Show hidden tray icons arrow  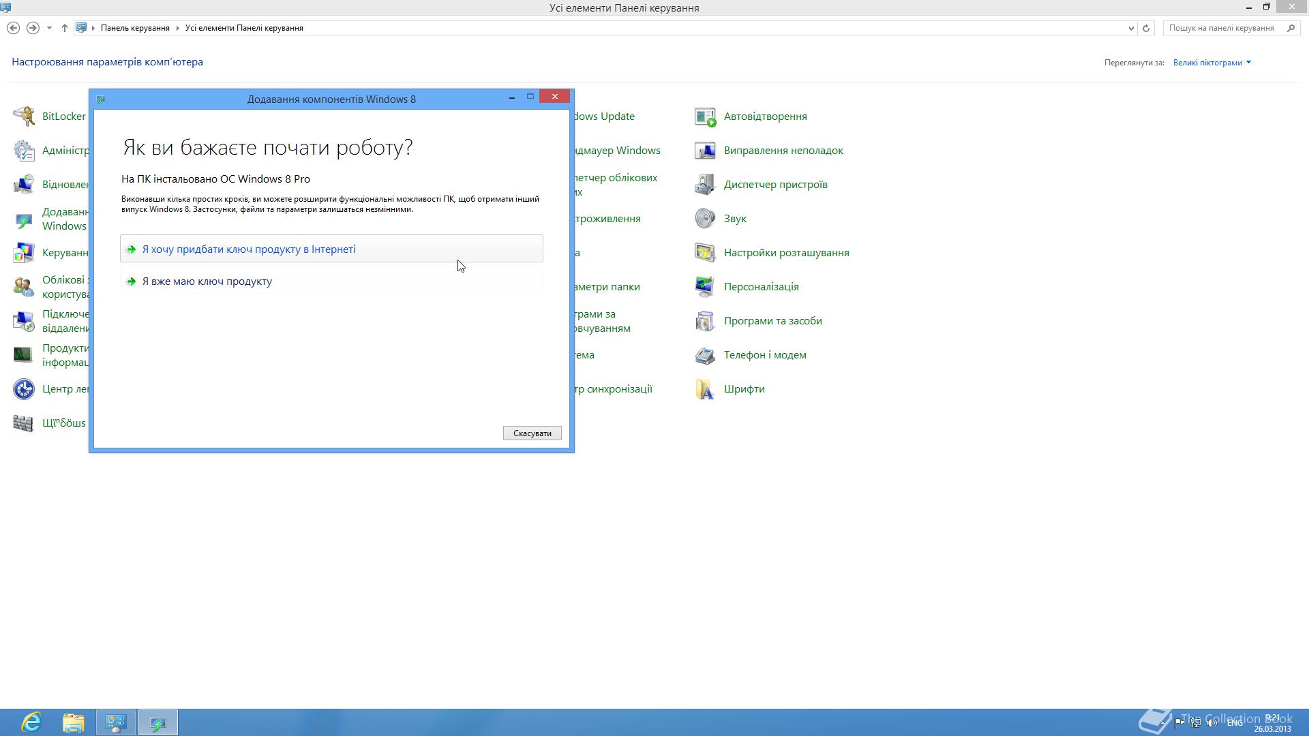[x=1163, y=723]
